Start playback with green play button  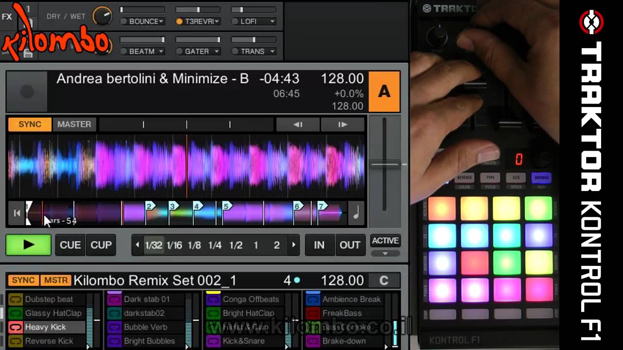(x=28, y=245)
